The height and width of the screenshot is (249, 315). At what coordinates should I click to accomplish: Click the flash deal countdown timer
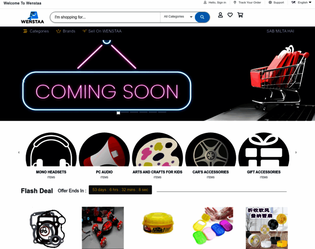click(120, 190)
